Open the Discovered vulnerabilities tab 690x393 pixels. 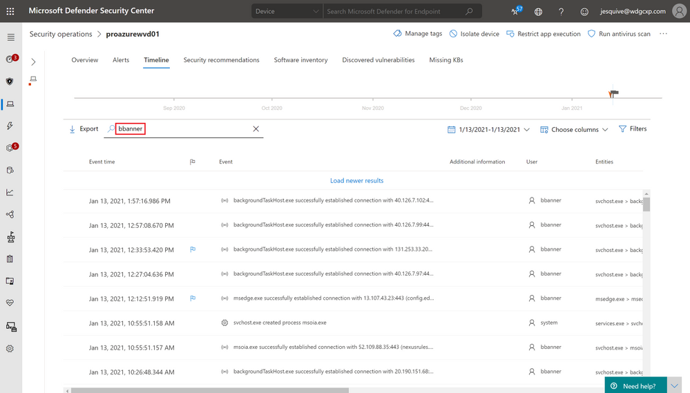click(378, 60)
